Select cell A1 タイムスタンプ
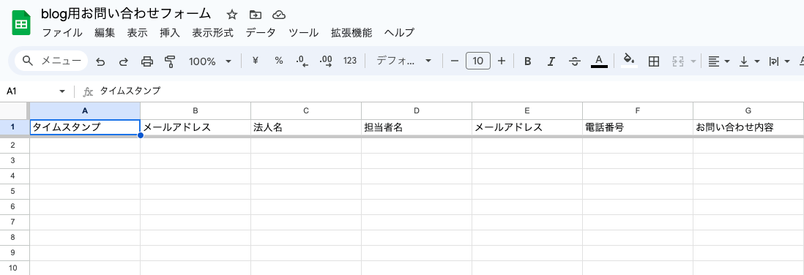Screen dimensions: 804x275 85,127
